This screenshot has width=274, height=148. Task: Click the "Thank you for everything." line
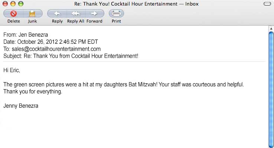33,91
